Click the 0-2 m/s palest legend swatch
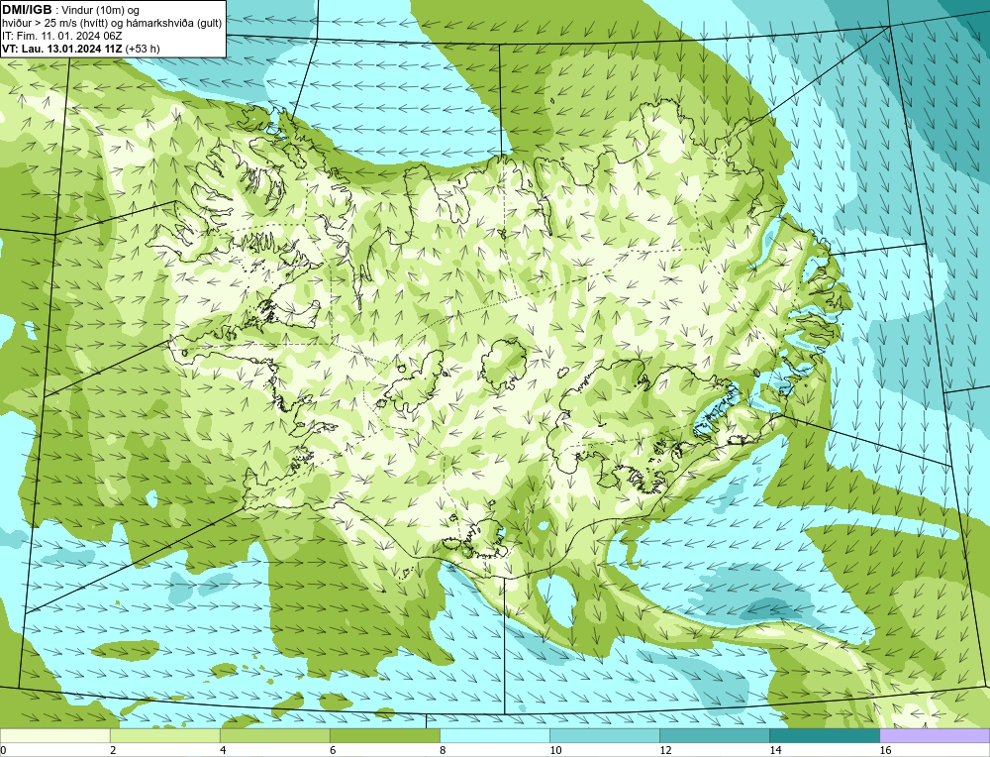This screenshot has height=757, width=990. pyautogui.click(x=54, y=735)
